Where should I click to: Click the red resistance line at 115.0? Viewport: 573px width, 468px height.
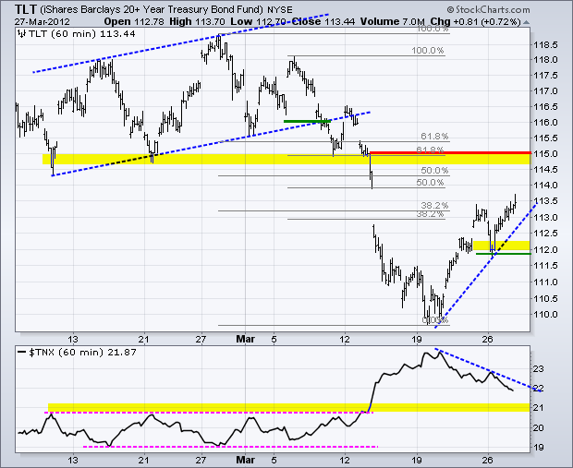[450, 152]
